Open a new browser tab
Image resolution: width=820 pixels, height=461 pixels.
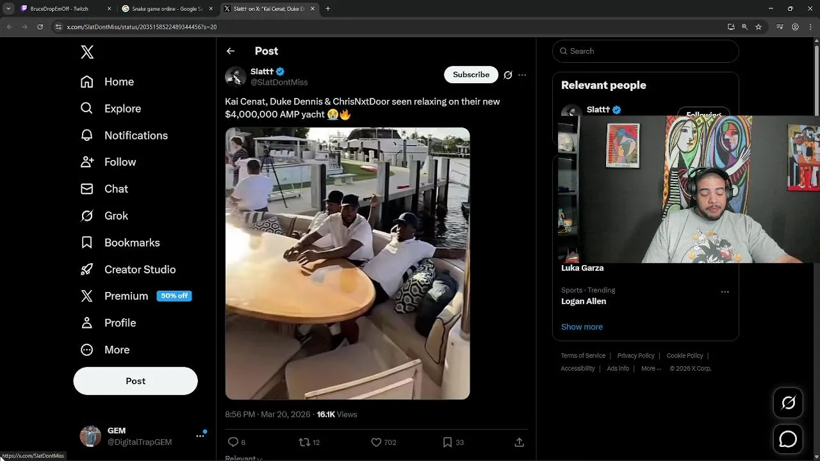pos(328,9)
